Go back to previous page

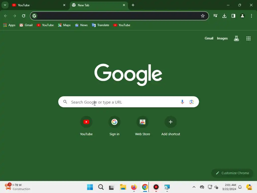[6, 16]
